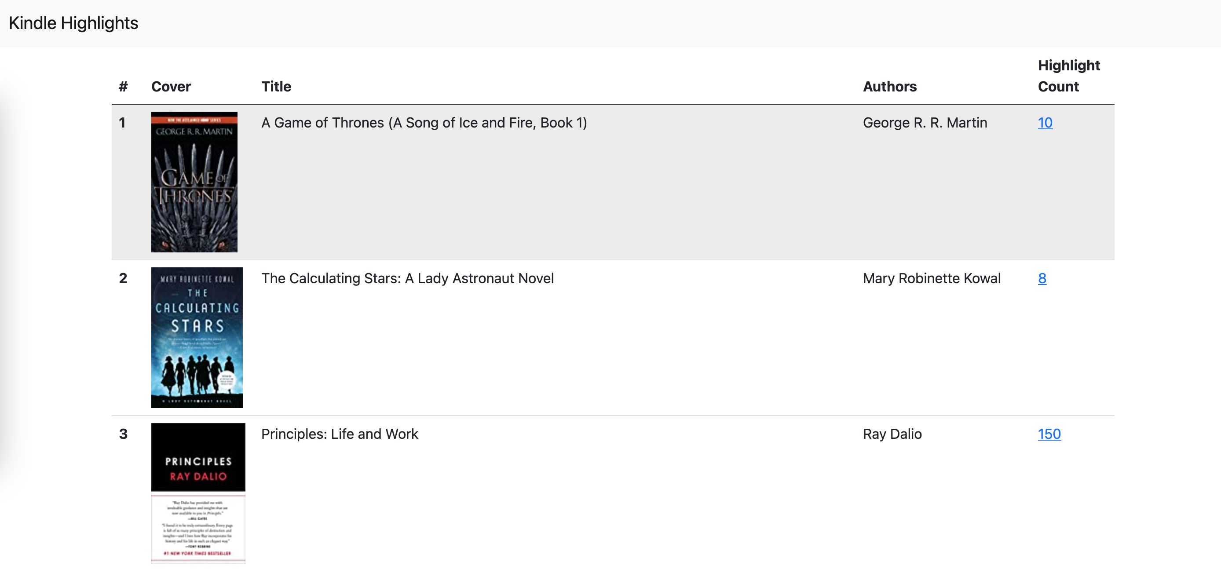Click the Authors column header
This screenshot has height=569, width=1221.
tap(890, 86)
